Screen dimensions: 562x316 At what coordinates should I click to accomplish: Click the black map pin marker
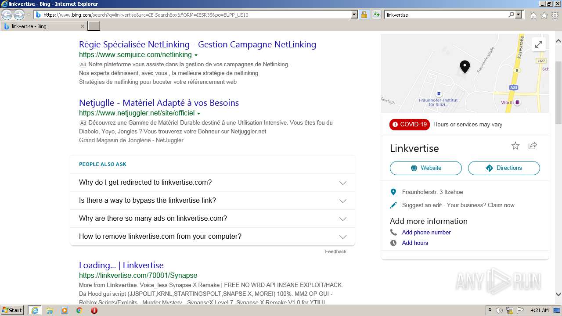coord(465,67)
